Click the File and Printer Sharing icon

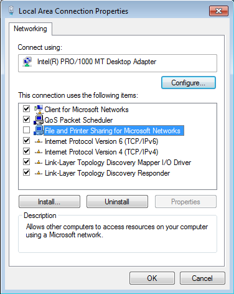coord(39,130)
